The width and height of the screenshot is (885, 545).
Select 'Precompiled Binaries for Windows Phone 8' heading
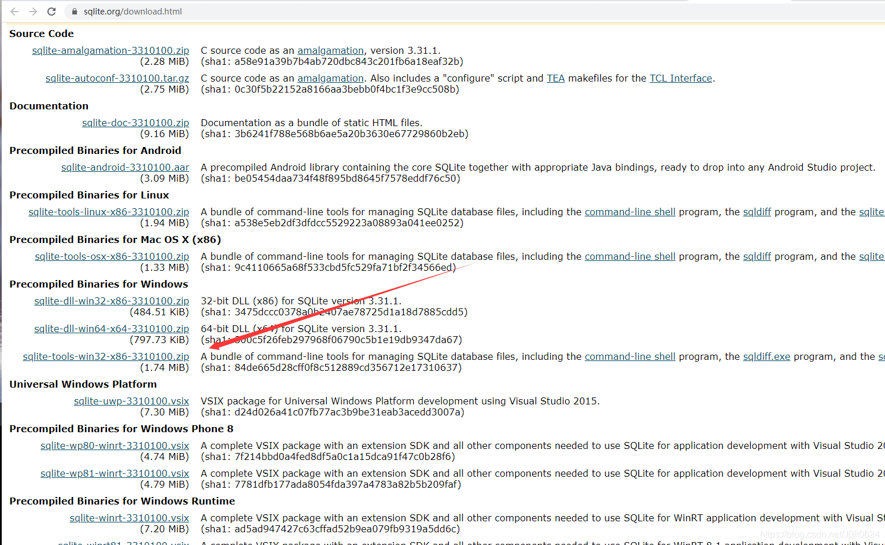click(121, 429)
